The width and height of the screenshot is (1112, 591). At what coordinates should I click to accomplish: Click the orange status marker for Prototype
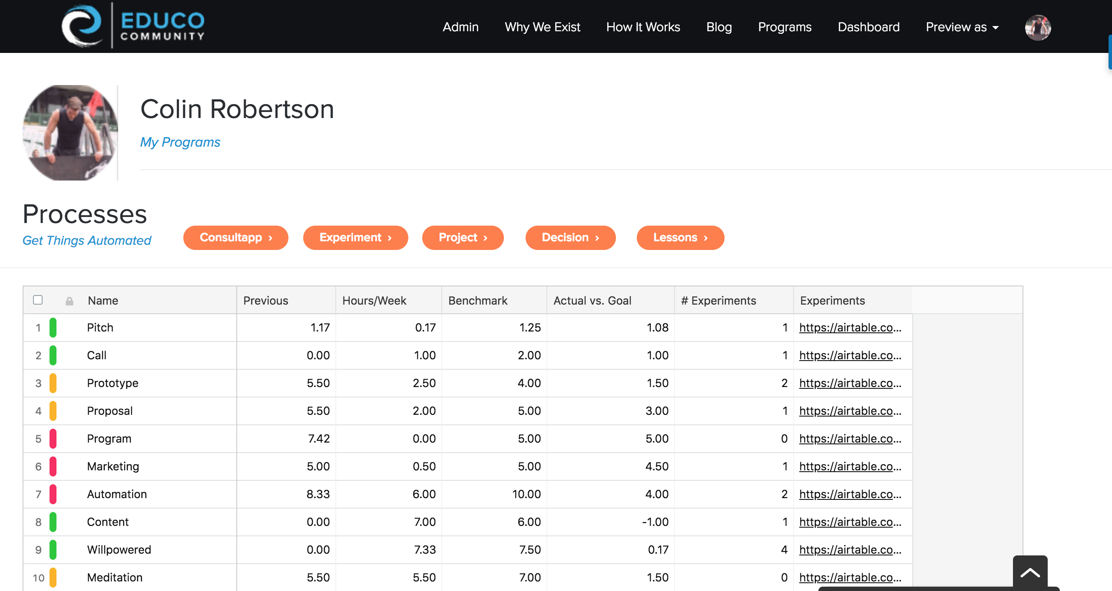[53, 383]
